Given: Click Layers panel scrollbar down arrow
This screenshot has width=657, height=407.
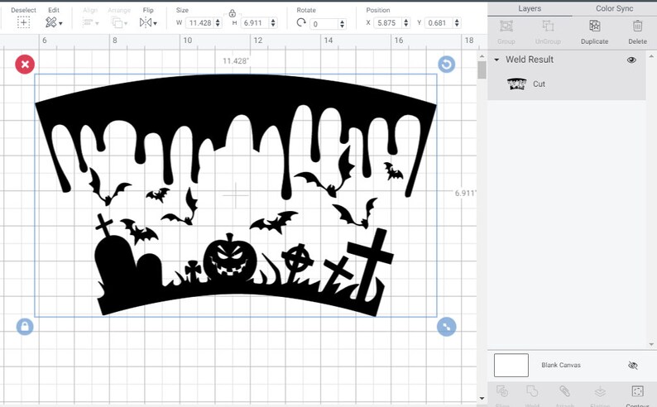Looking at the screenshot, I should [651, 345].
